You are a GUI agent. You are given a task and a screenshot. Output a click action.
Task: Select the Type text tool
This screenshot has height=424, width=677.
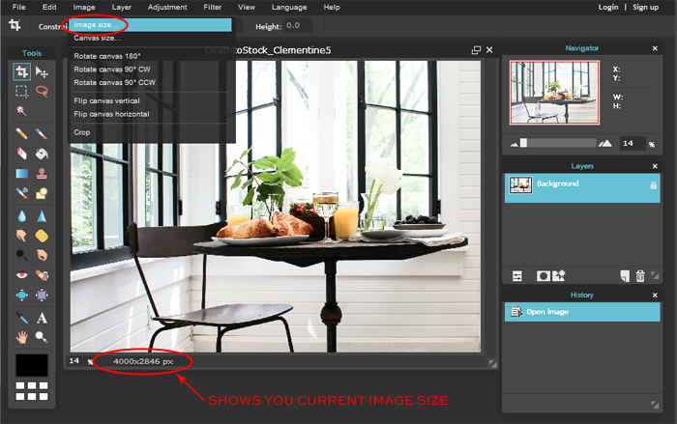click(x=42, y=318)
